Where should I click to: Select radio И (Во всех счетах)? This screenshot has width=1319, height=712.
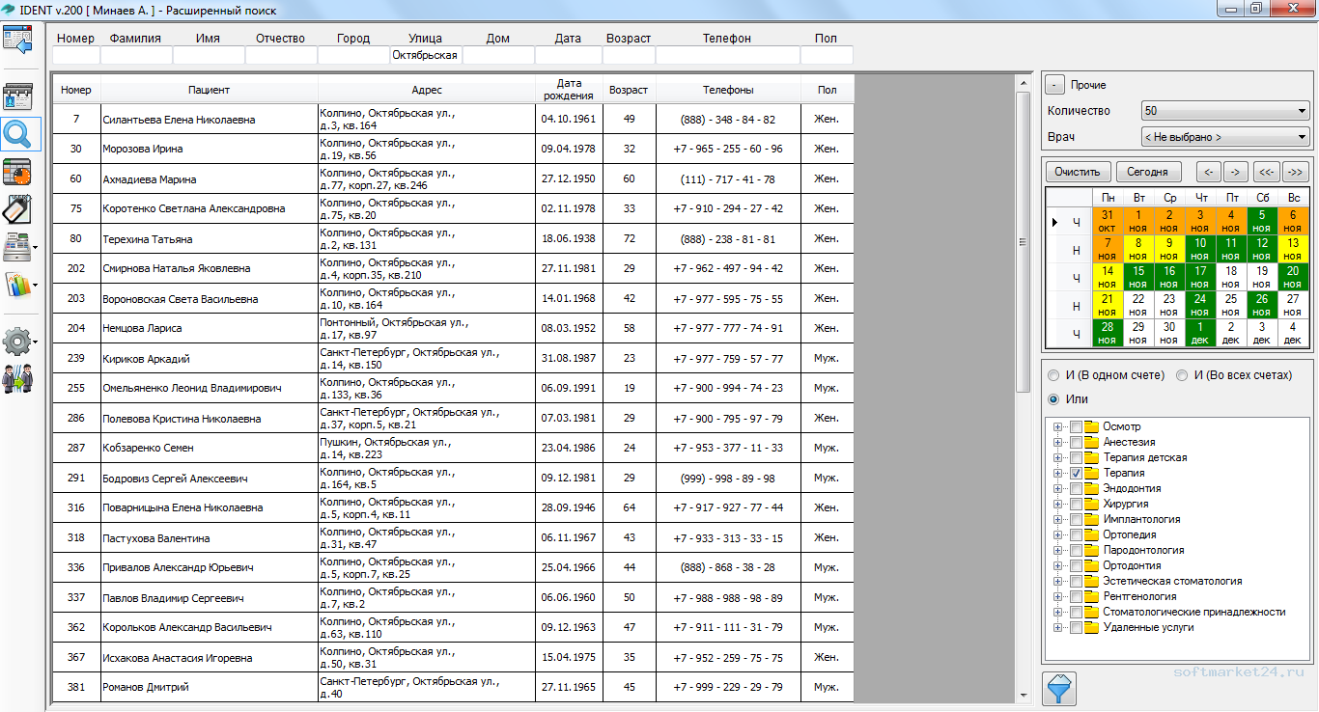(x=1182, y=375)
